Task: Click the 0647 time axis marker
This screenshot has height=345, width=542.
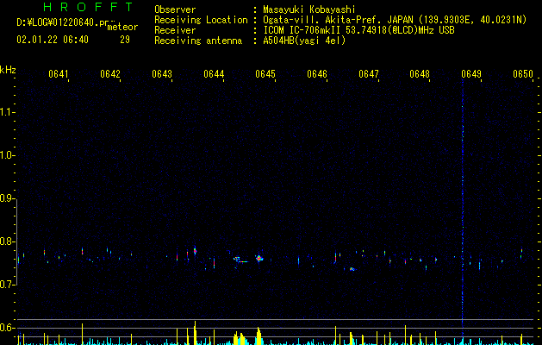Action: click(x=369, y=74)
